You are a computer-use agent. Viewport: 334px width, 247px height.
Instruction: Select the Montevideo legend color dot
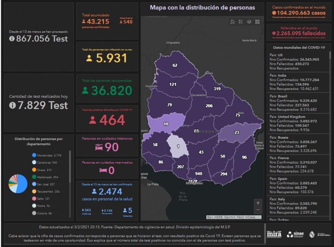[34, 155]
